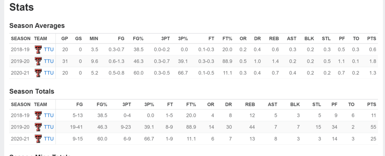Open TTU link in 2018-19 Season Totals

point(49,115)
